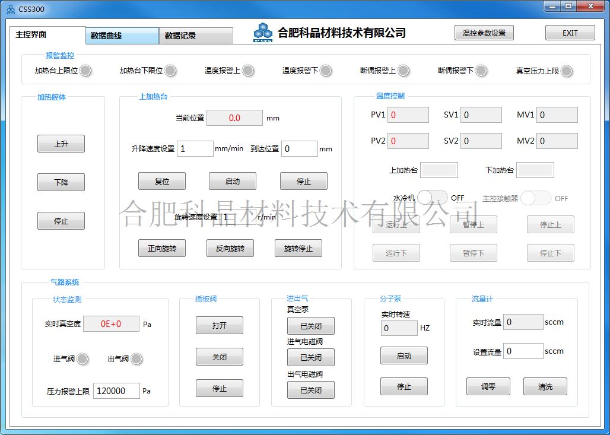Click the 旋转停止 button
This screenshot has width=610, height=435.
pyautogui.click(x=298, y=248)
